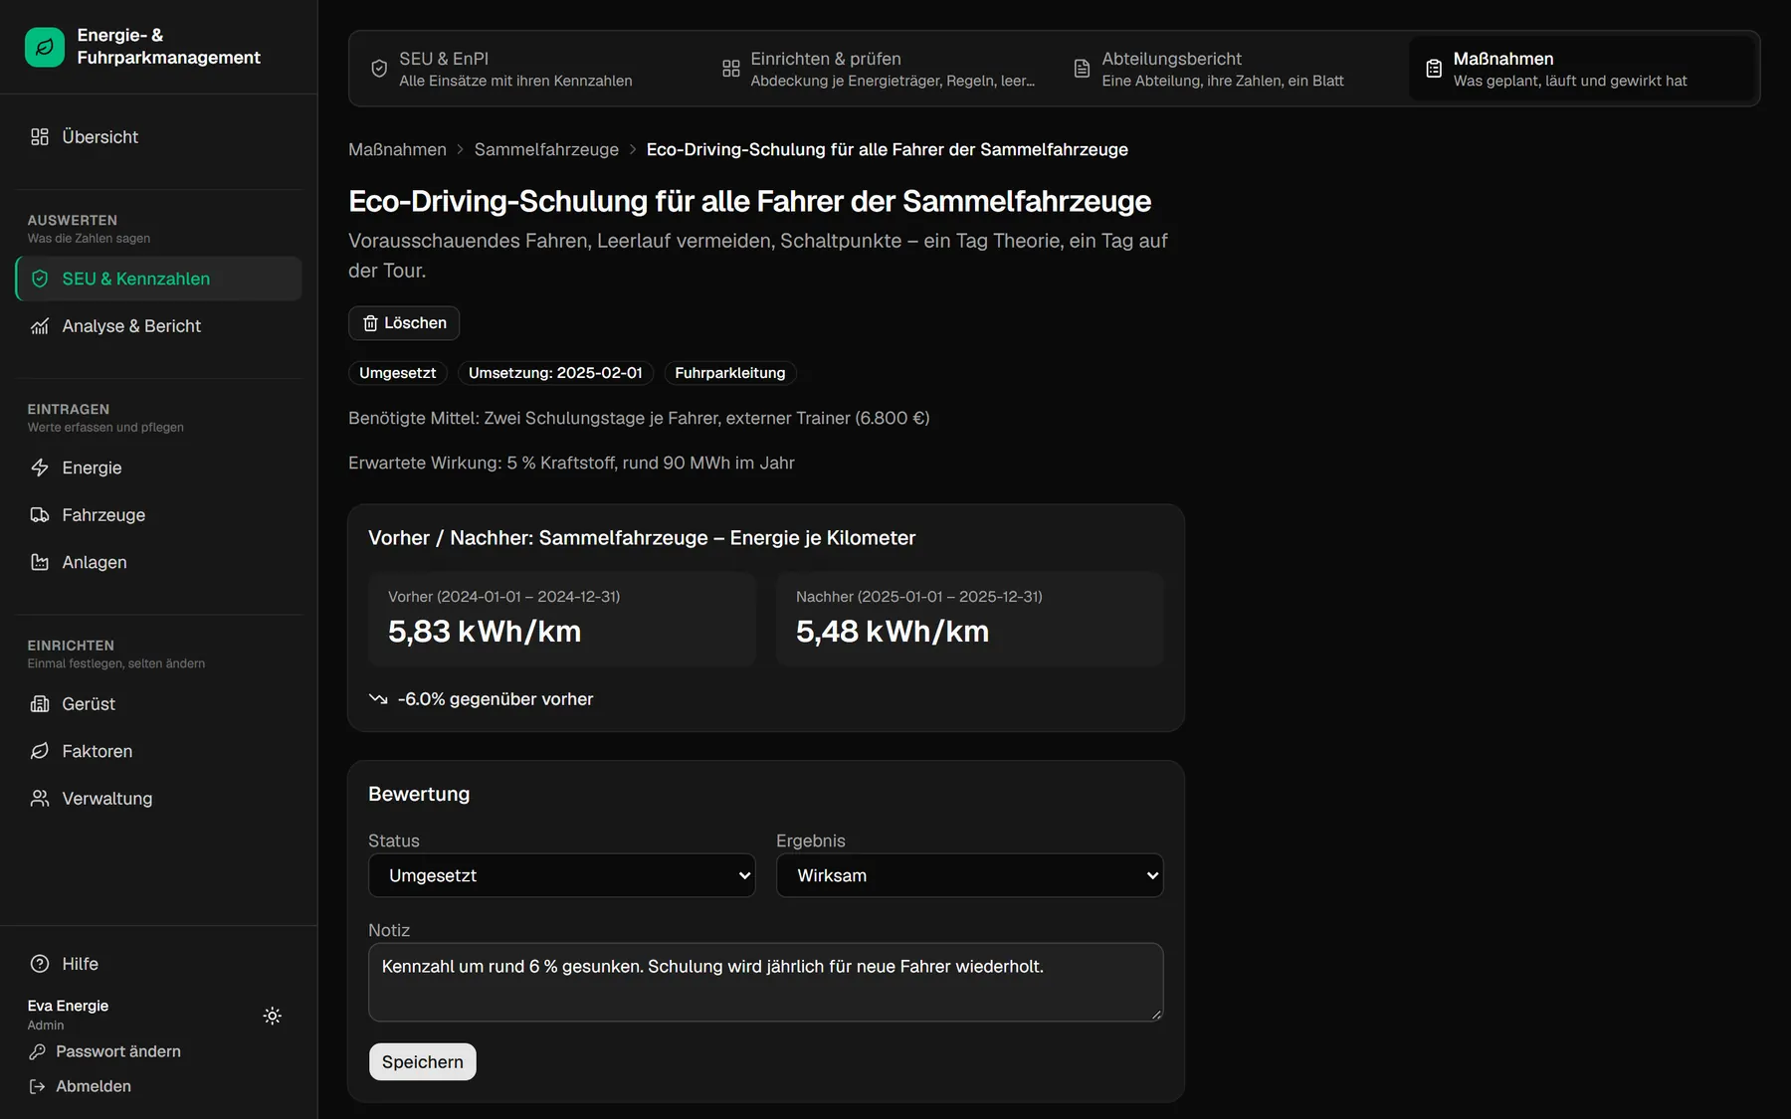The image size is (1791, 1119).
Task: Click the chart icon beside Analyse & Bericht
Action: point(40,326)
